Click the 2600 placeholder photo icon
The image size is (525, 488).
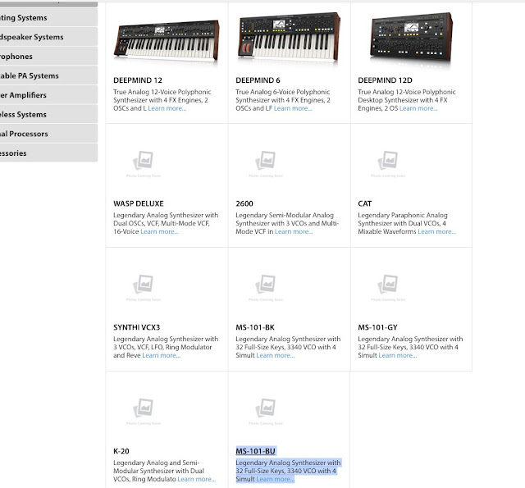266,161
